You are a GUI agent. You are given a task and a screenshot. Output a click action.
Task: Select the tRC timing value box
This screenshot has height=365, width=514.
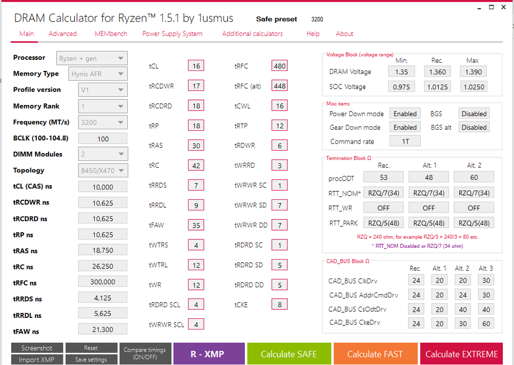click(x=196, y=166)
